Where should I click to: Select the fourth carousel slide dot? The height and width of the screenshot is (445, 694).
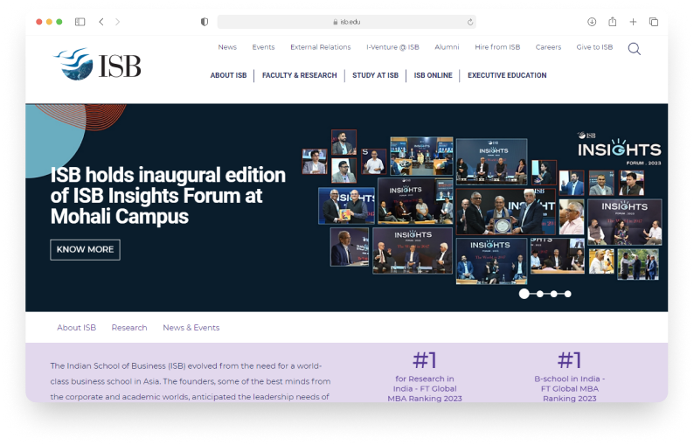point(567,294)
